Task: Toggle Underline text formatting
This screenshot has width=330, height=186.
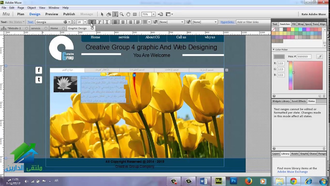Action: pyautogui.click(x=107, y=22)
